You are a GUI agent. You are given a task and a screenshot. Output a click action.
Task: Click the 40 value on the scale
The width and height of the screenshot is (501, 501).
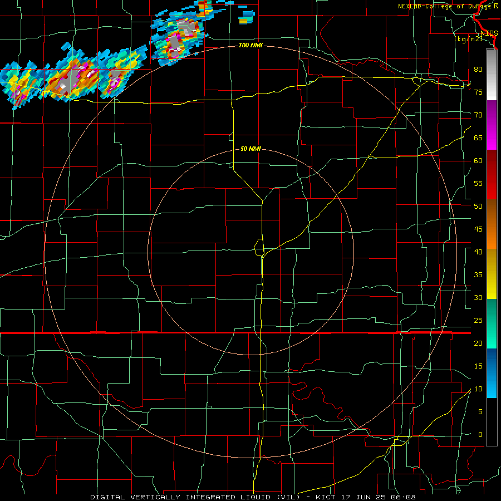click(x=478, y=252)
